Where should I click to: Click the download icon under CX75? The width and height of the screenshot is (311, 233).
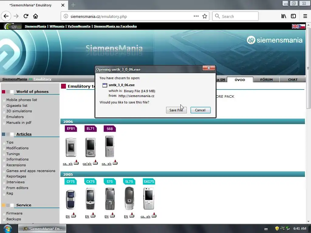[x=93, y=215]
